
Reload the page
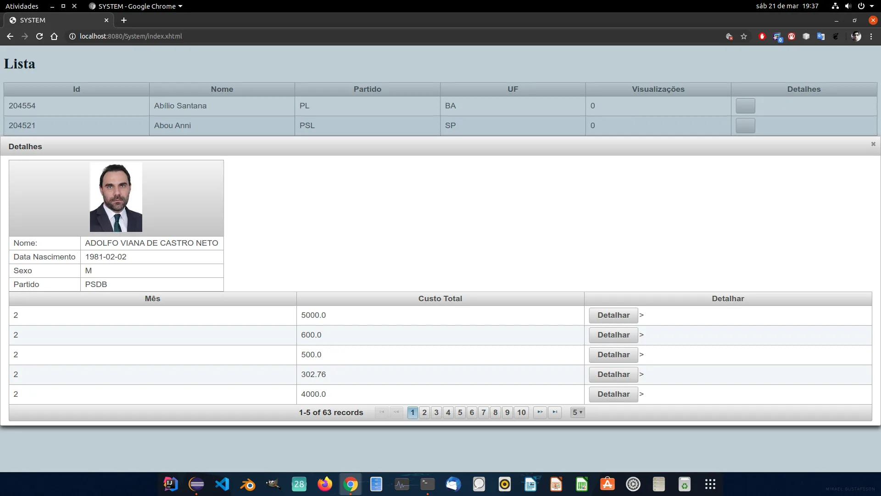[x=39, y=36]
